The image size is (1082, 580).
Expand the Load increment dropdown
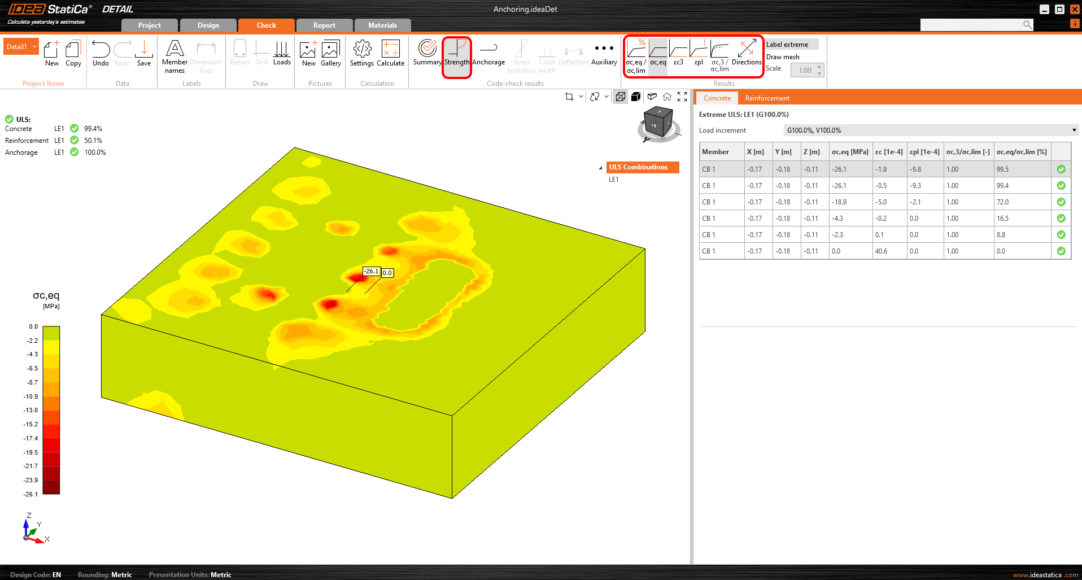point(1074,130)
